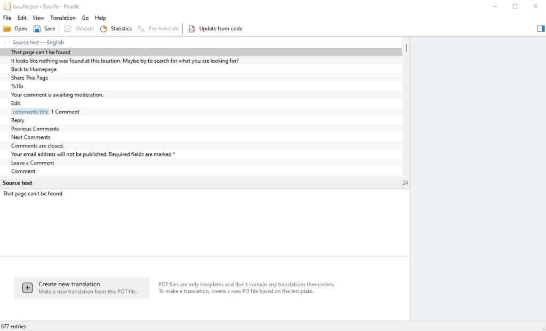Open the Translation menu

click(x=63, y=18)
